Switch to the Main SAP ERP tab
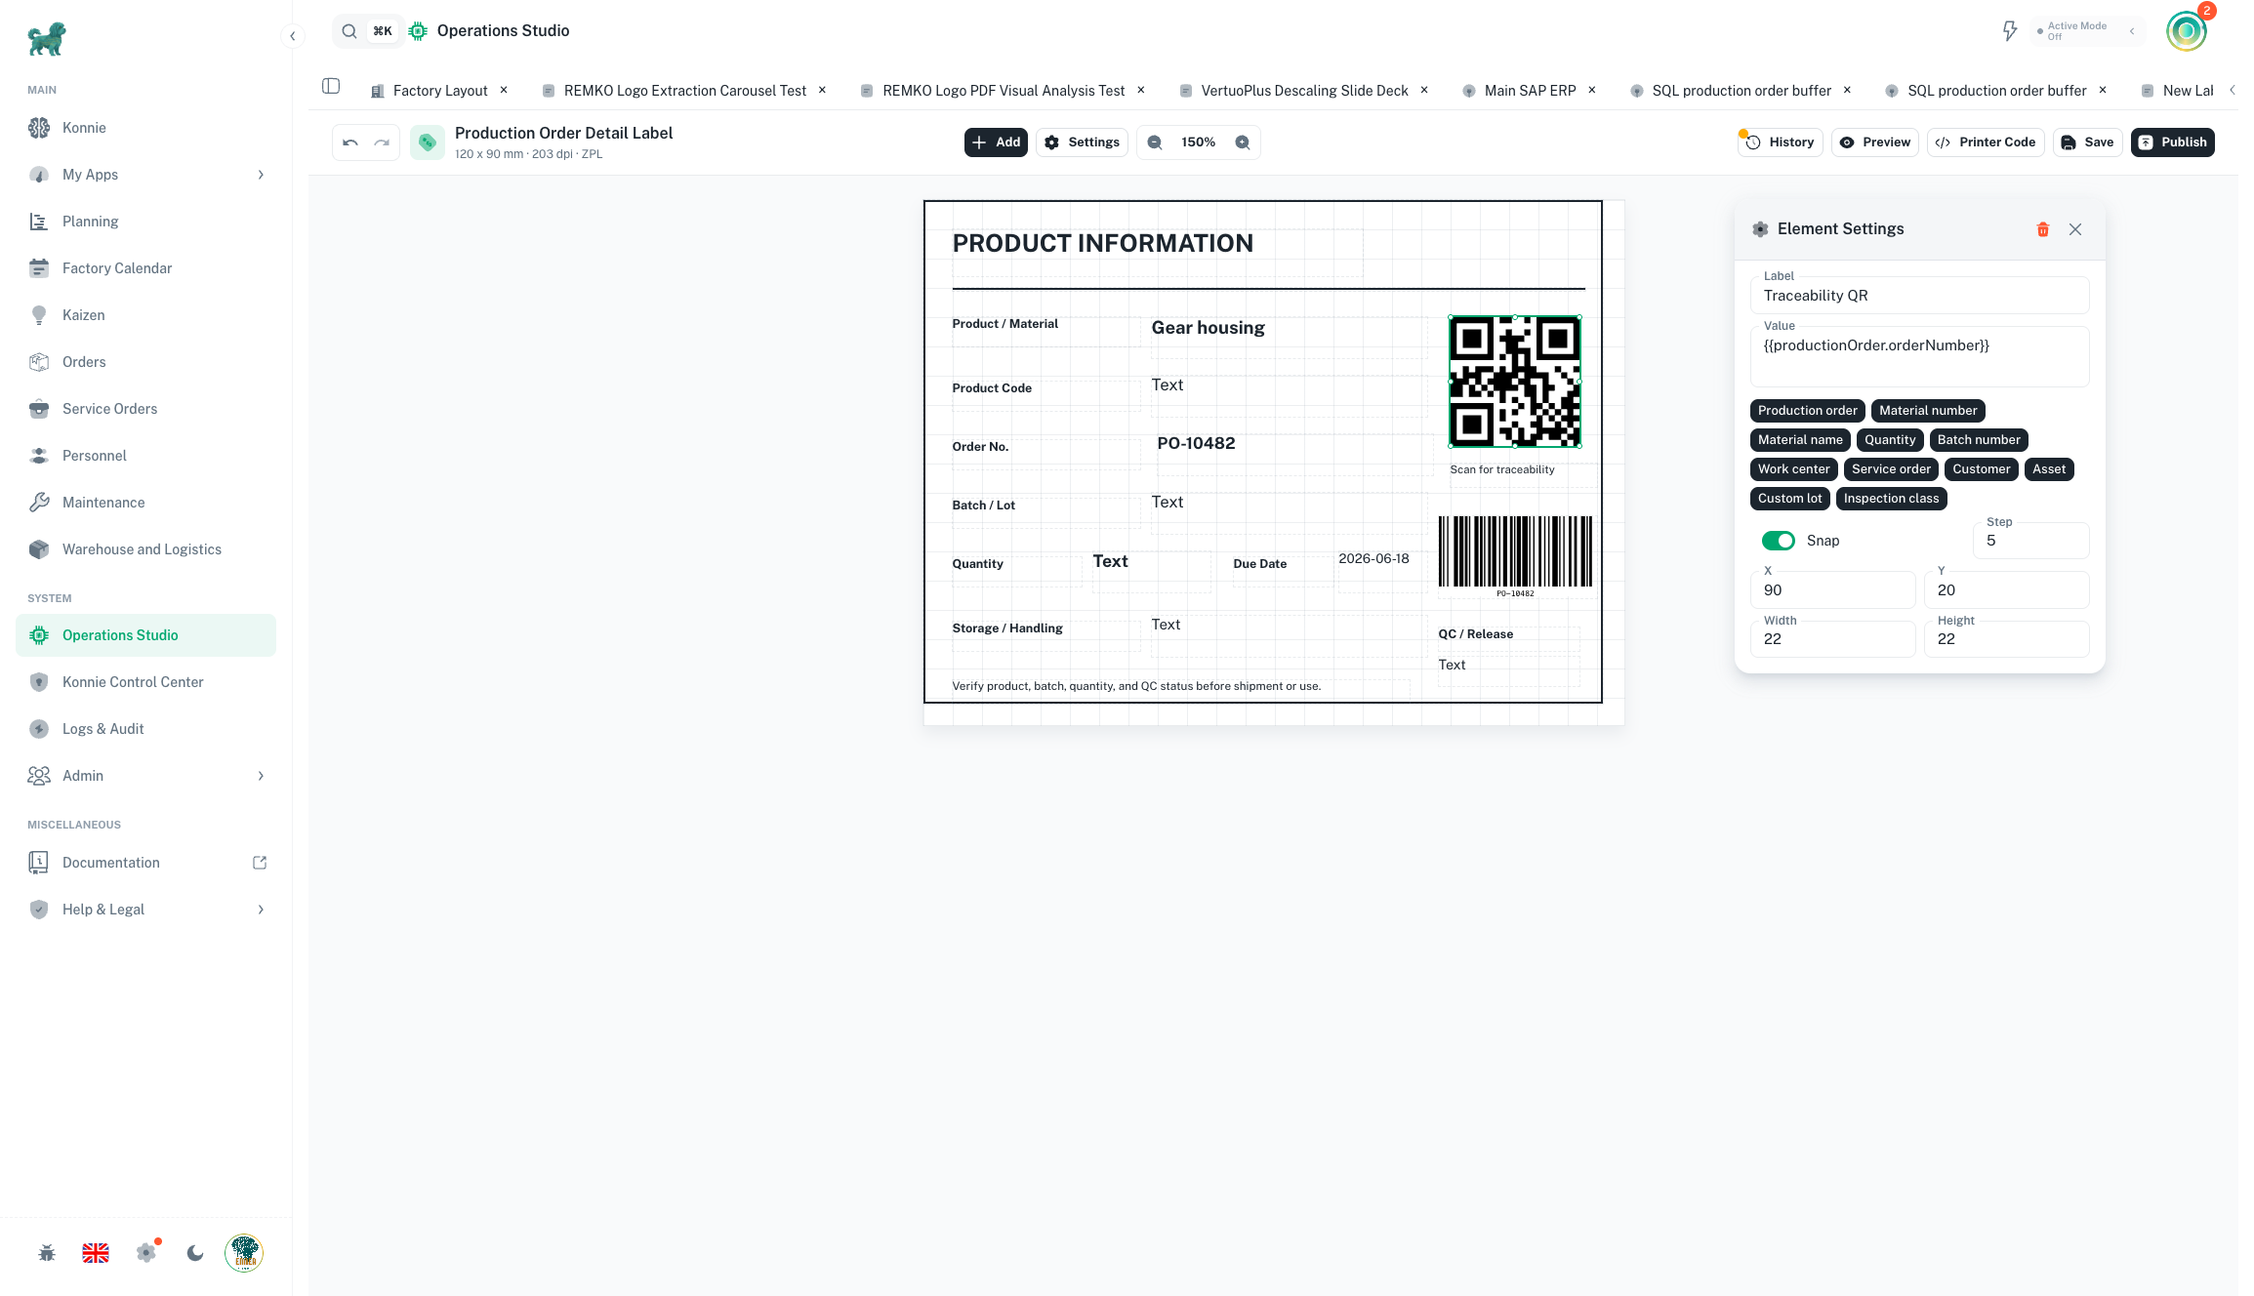Image resolution: width=2254 pixels, height=1296 pixels. (x=1530, y=91)
